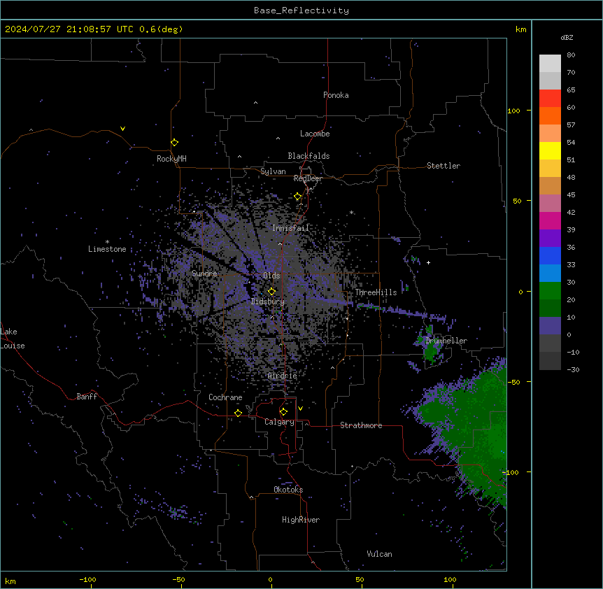This screenshot has height=589, width=603.
Task: Click the Cochrane label
Action: click(x=225, y=397)
